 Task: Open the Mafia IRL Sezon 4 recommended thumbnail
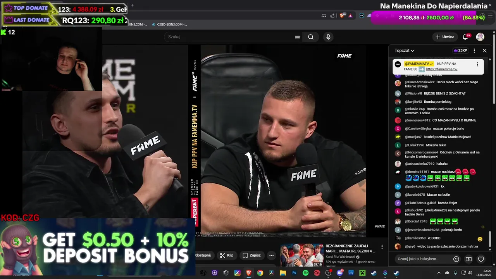point(302,255)
